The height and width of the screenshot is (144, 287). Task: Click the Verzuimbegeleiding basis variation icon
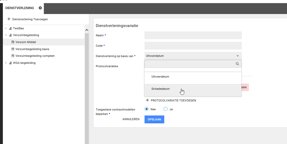(13, 49)
